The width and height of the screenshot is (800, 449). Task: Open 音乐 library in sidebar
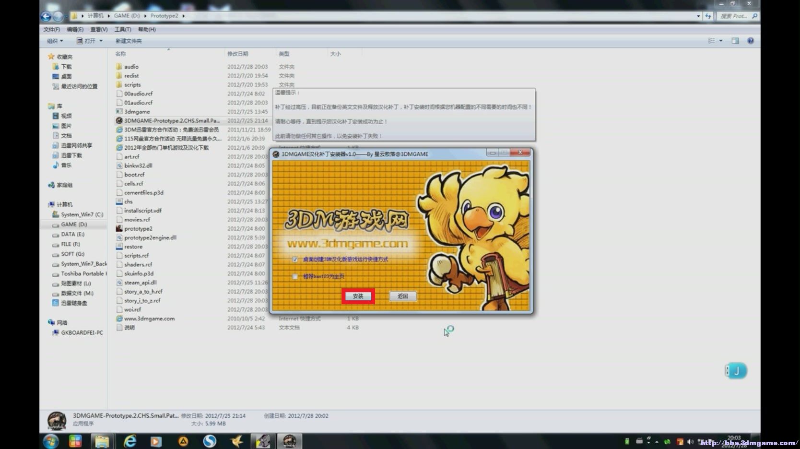pyautogui.click(x=66, y=165)
